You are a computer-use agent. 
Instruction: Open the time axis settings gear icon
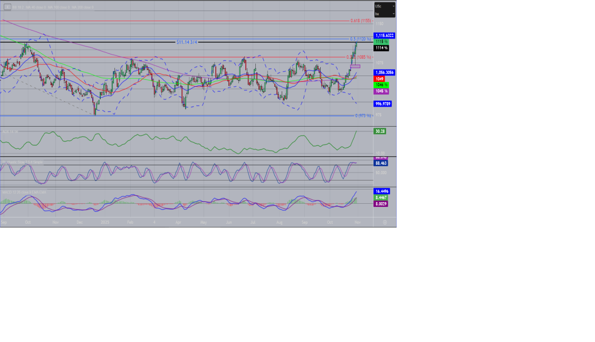(x=385, y=222)
